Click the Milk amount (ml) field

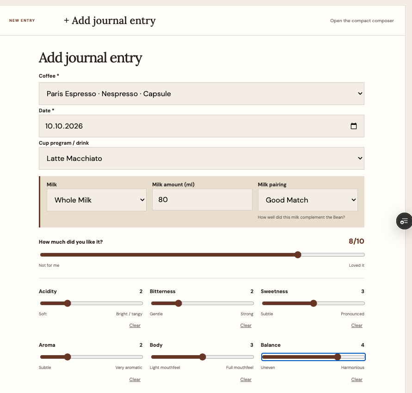(202, 200)
